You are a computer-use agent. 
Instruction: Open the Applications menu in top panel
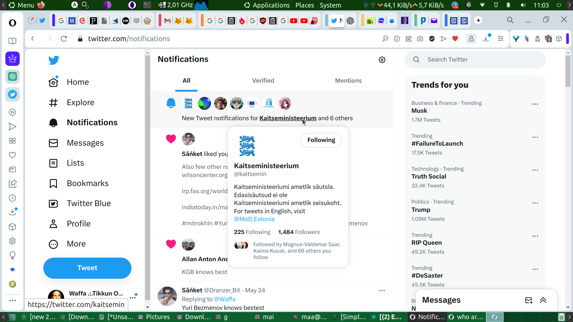[x=267, y=5]
